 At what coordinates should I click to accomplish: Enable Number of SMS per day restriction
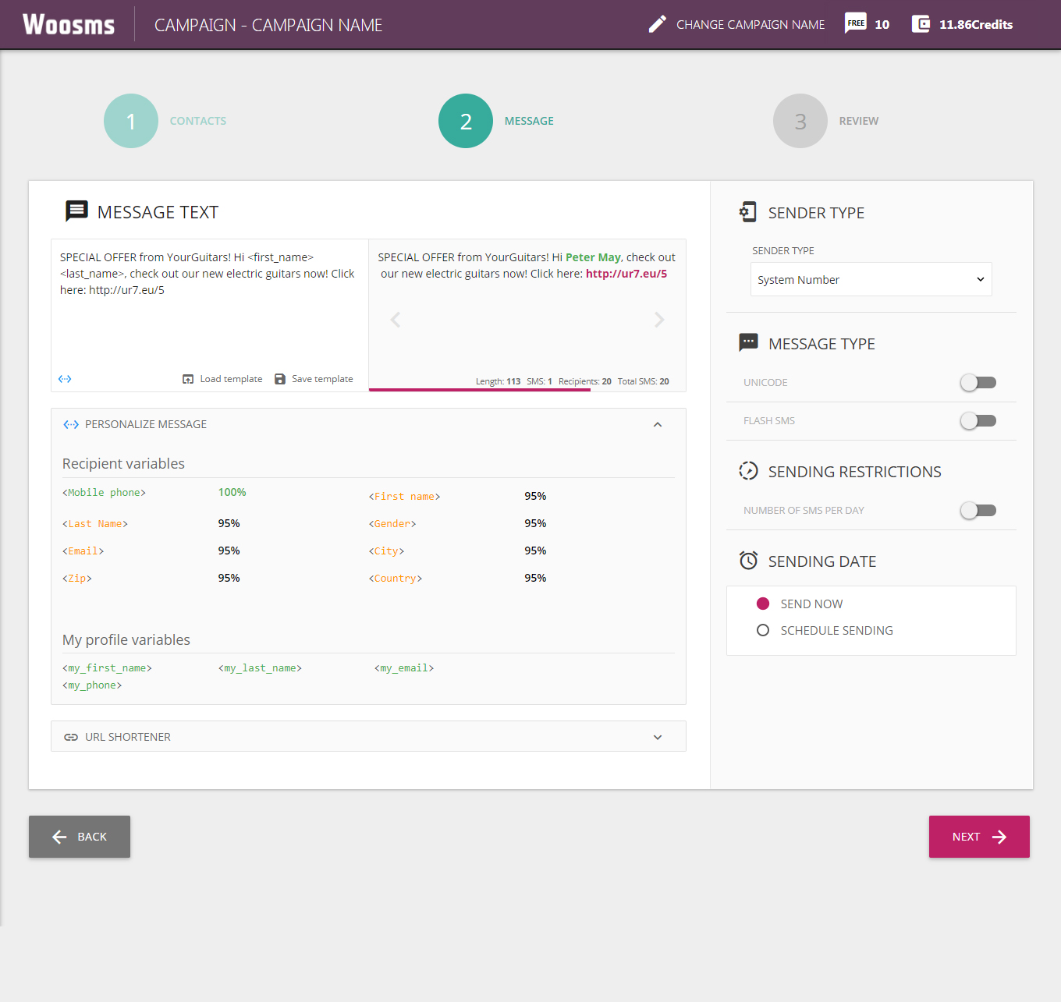[x=978, y=511]
